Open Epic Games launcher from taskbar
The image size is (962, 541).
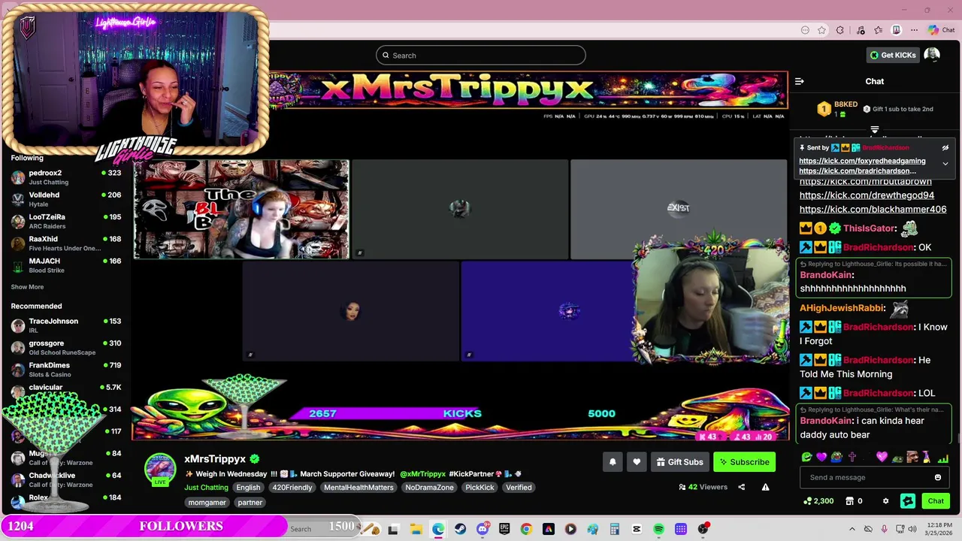(504, 529)
